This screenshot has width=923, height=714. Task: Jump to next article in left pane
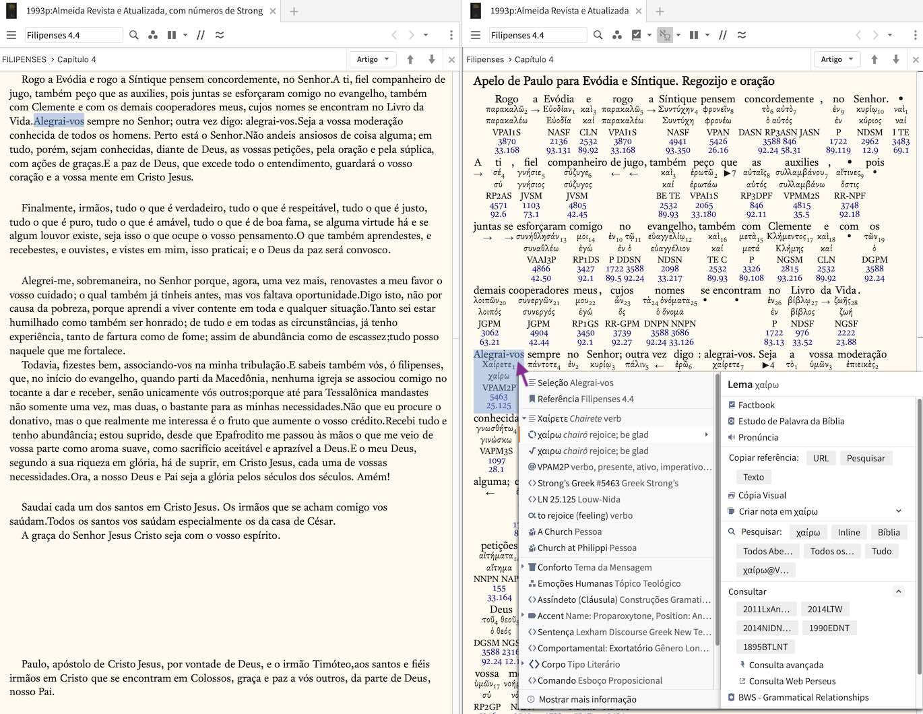(x=432, y=59)
